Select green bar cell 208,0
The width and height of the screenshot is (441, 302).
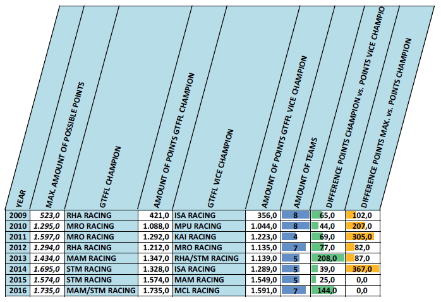click(328, 258)
